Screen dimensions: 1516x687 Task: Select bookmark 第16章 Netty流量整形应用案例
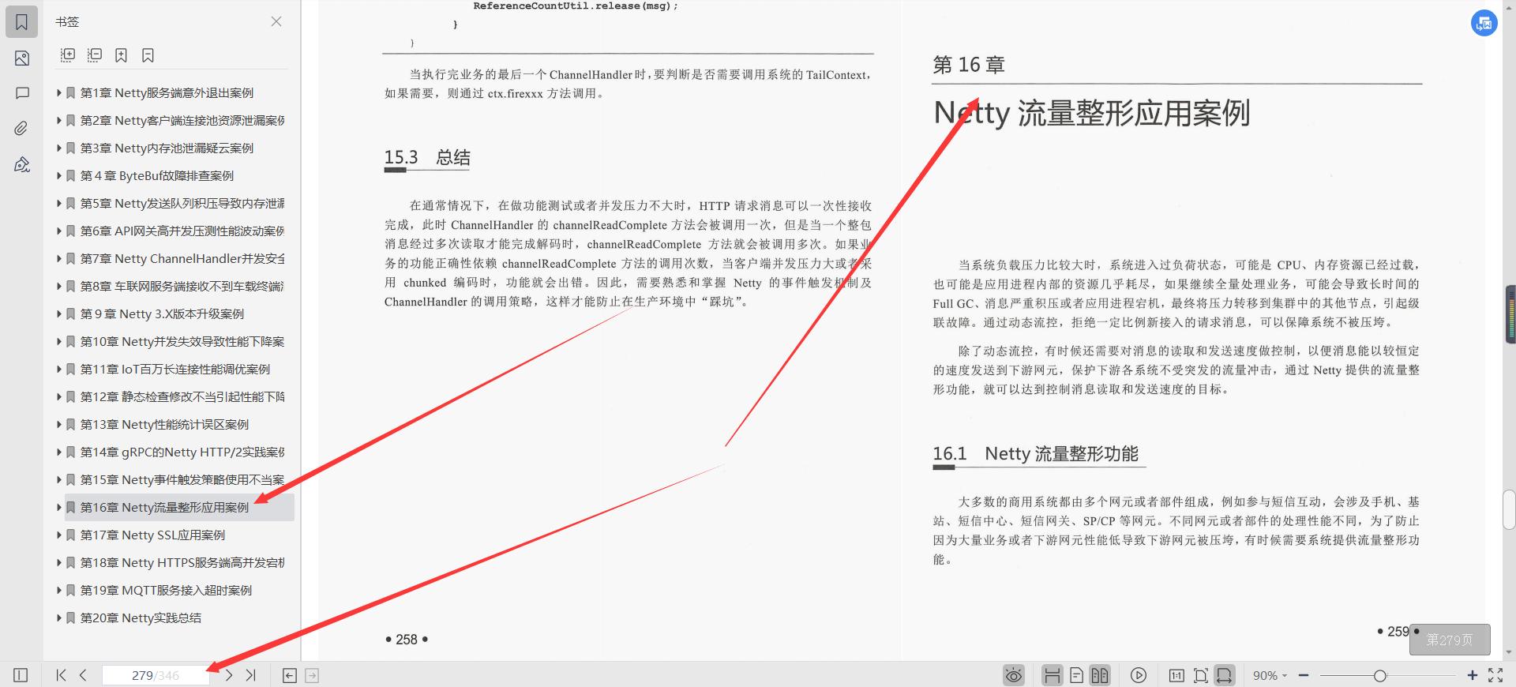tap(164, 507)
